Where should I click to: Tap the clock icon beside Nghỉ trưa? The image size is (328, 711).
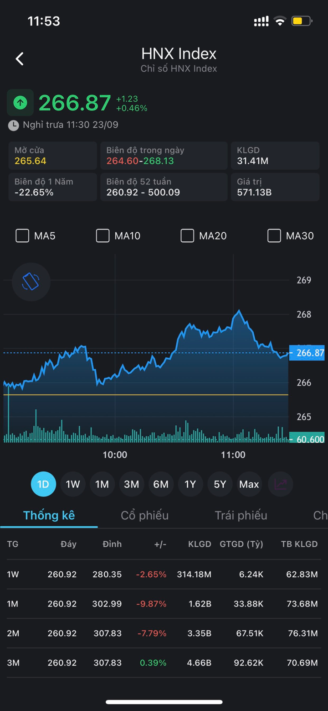click(14, 125)
